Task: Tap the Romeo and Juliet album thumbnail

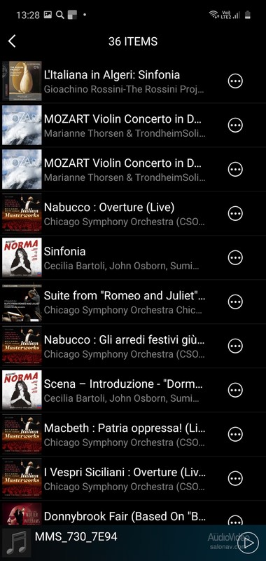Action: point(22,302)
